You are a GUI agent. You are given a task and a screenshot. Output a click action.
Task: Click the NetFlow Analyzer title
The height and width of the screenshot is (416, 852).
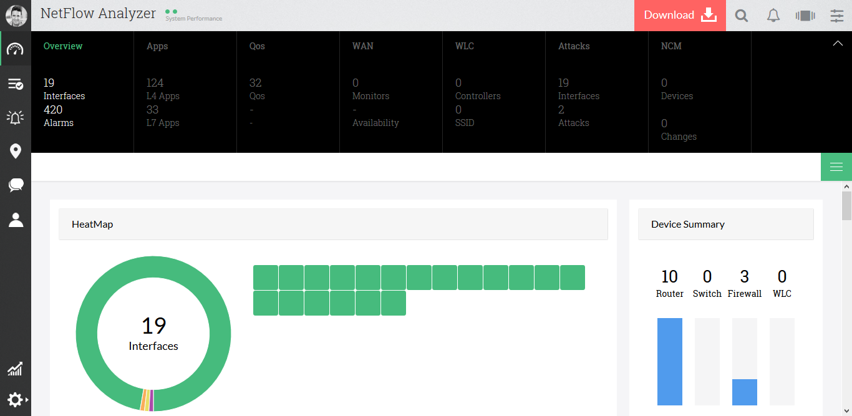click(98, 14)
